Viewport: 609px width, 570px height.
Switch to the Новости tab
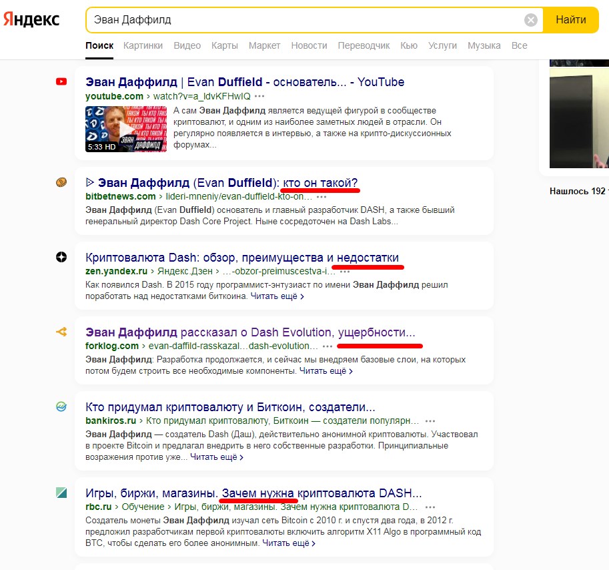tap(309, 45)
